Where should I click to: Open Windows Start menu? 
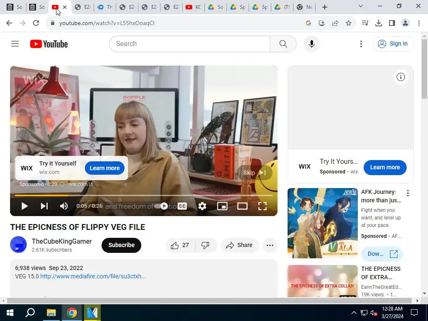coord(10,313)
